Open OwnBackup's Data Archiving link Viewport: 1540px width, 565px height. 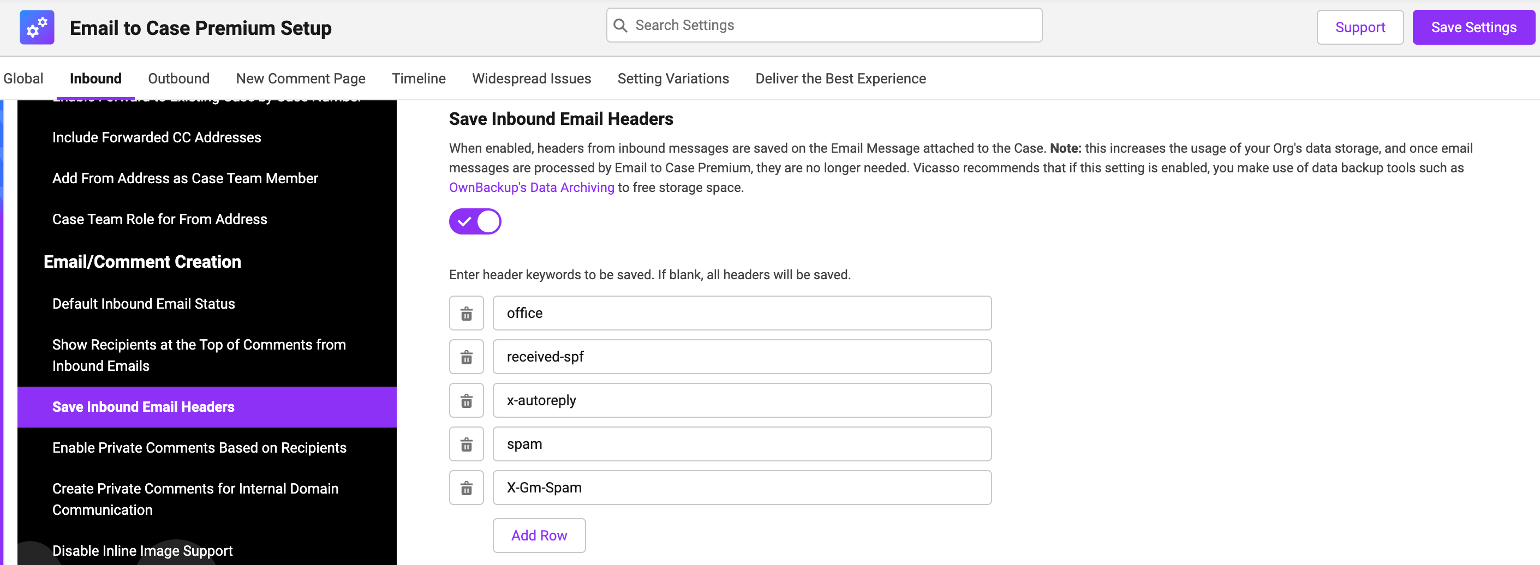point(532,188)
